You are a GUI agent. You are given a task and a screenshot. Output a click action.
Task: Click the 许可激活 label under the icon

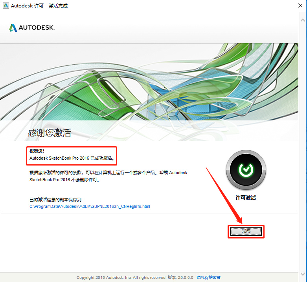246,198
